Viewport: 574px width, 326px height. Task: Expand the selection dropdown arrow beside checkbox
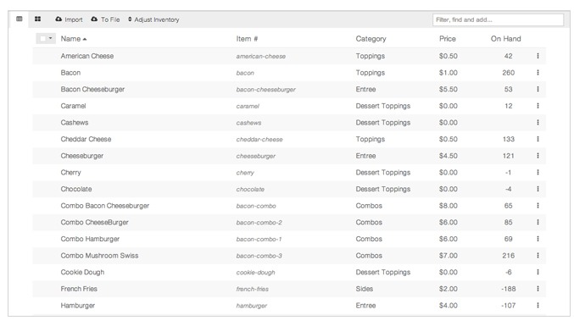pyautogui.click(x=51, y=38)
